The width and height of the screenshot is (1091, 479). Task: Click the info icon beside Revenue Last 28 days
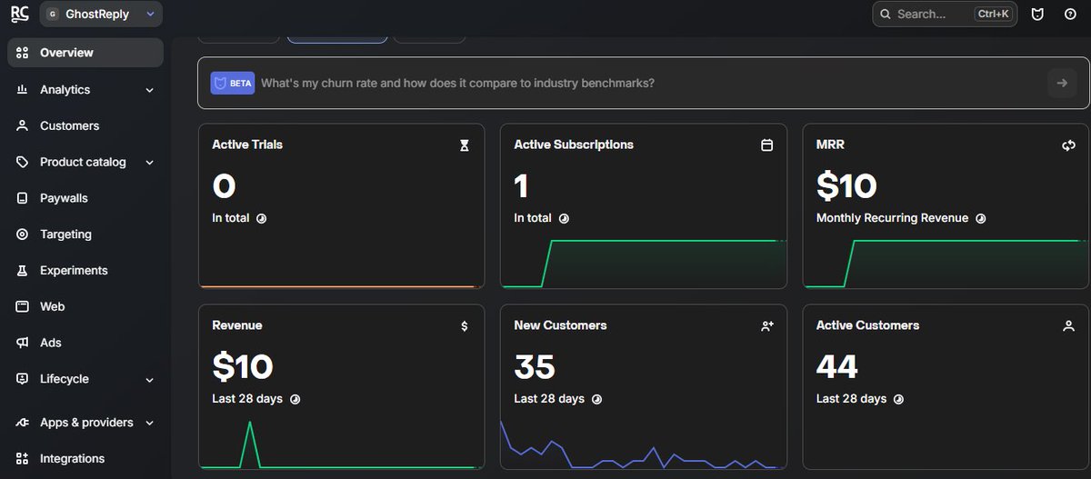295,399
